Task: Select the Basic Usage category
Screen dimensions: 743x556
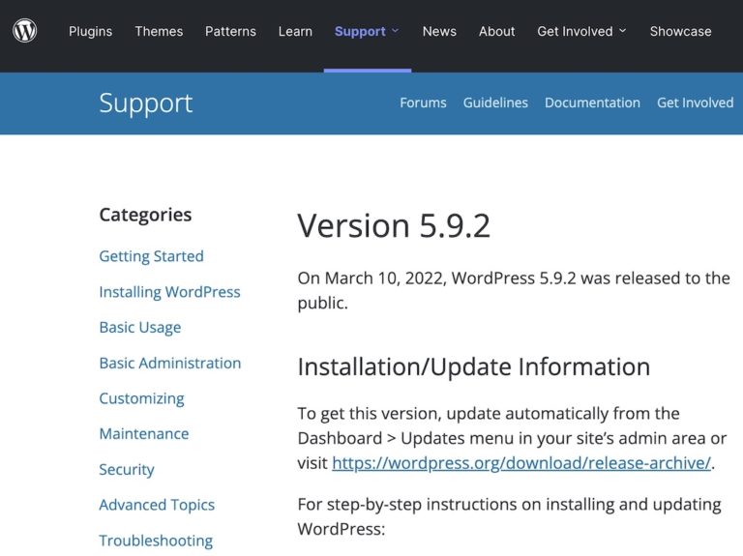Action: click(139, 327)
